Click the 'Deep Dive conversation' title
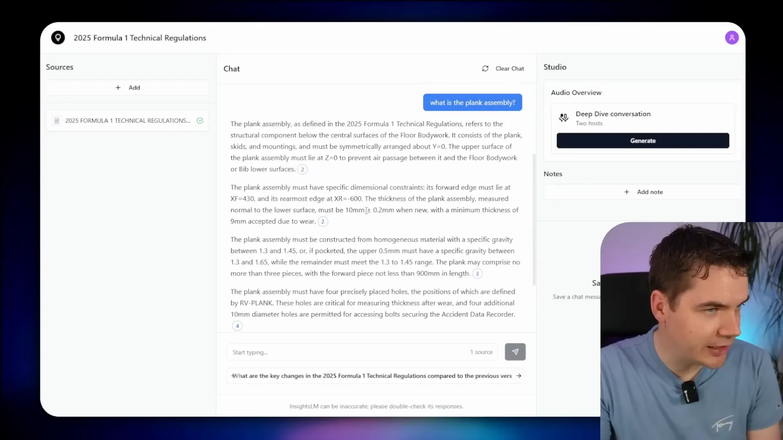This screenshot has height=440, width=783. tap(613, 114)
